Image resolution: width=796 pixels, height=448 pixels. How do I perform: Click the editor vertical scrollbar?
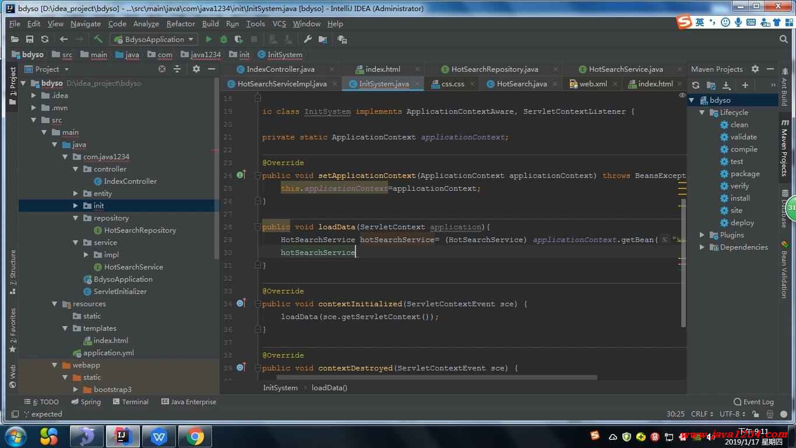pyautogui.click(x=684, y=262)
